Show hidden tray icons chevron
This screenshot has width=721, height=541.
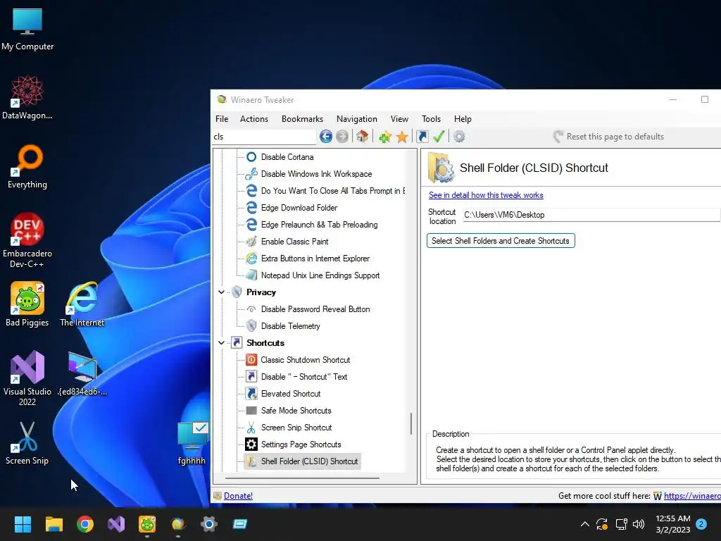(x=585, y=524)
